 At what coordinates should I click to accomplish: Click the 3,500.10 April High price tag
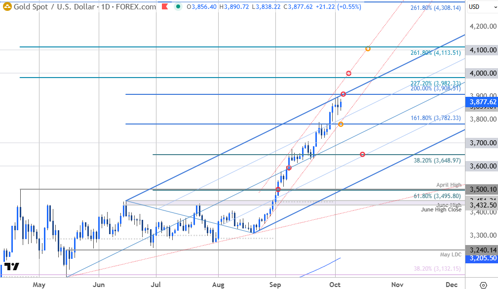click(482, 189)
